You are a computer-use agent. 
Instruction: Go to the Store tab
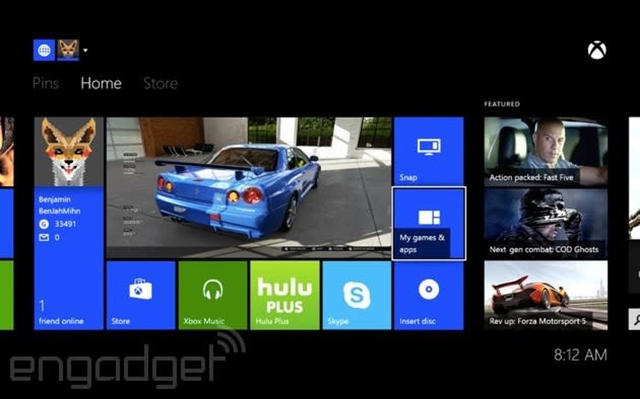click(x=160, y=83)
